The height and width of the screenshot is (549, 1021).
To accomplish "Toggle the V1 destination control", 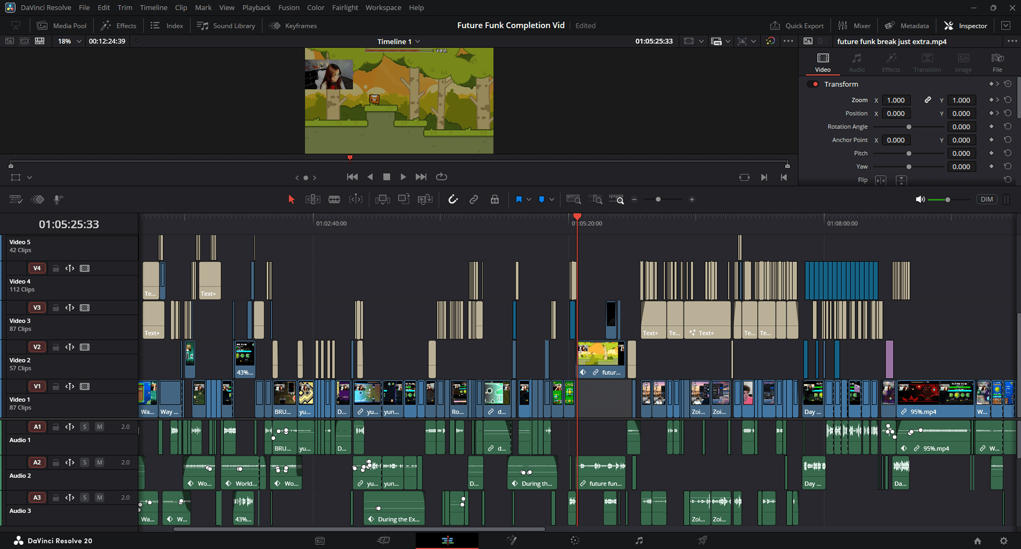I will click(37, 386).
